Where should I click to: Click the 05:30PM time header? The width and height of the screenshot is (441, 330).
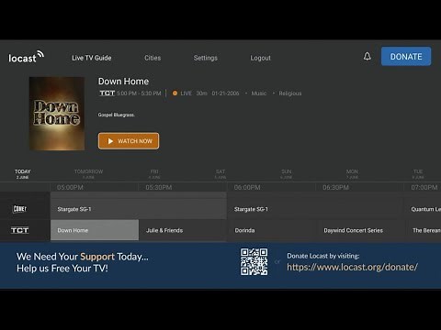(159, 187)
